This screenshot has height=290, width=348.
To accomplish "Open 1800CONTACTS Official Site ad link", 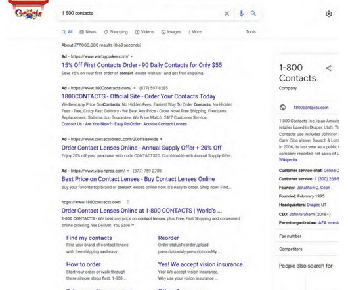I will 139,96.
